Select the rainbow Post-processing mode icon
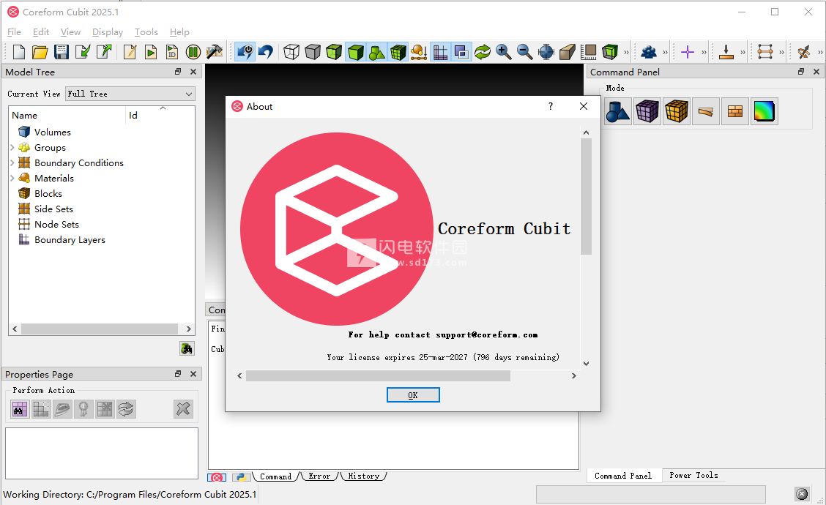The height and width of the screenshot is (505, 826). click(764, 111)
